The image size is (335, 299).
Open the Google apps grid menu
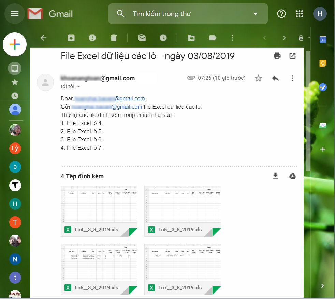pos(300,14)
